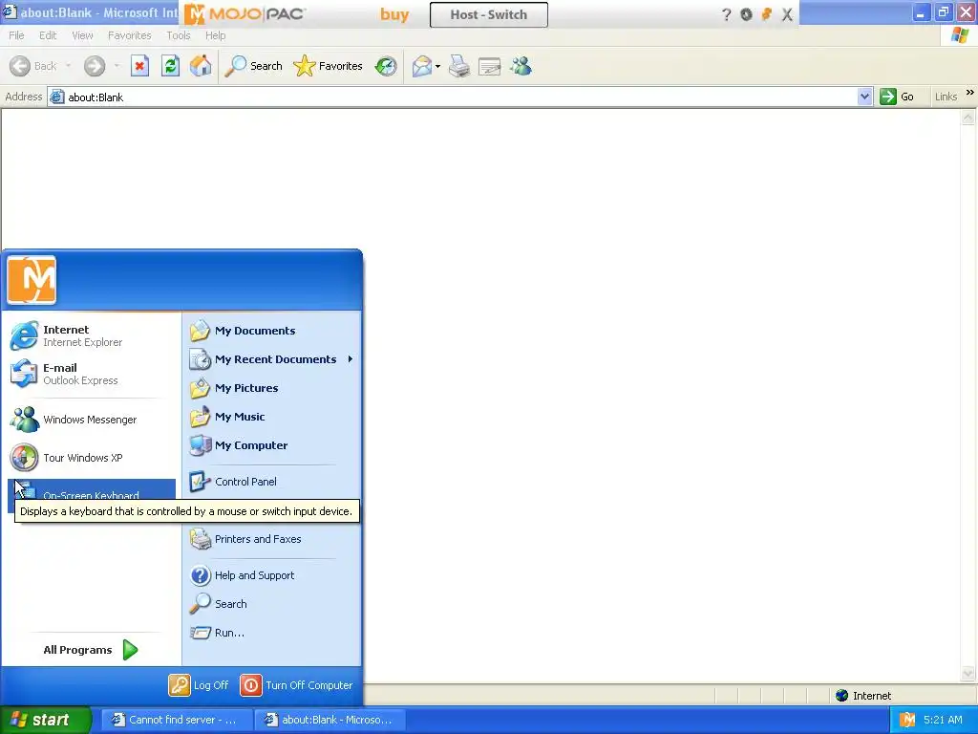
Task: Click the MojoPac orange pin icon
Action: point(767,14)
